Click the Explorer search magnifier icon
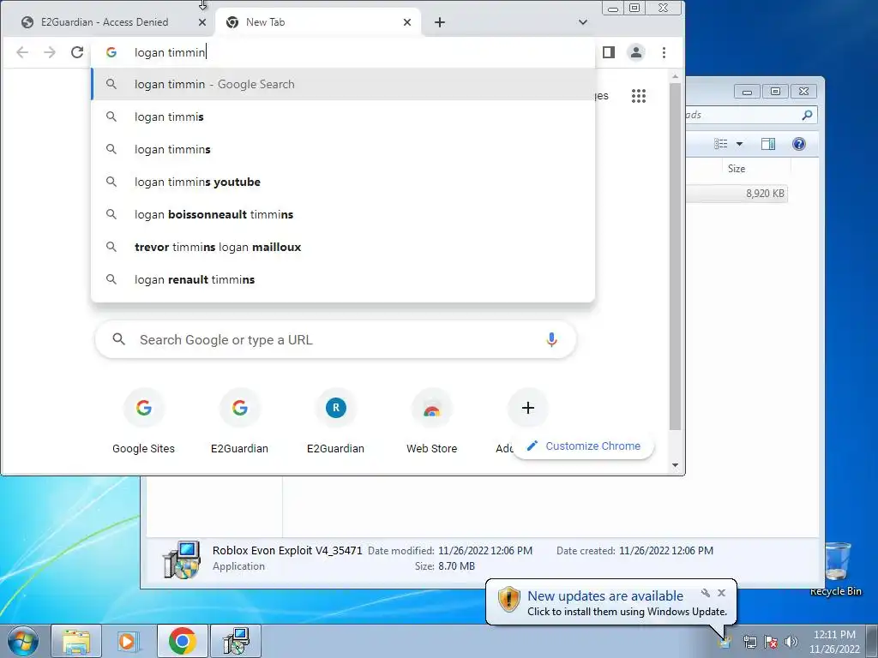The height and width of the screenshot is (658, 878). [x=807, y=116]
